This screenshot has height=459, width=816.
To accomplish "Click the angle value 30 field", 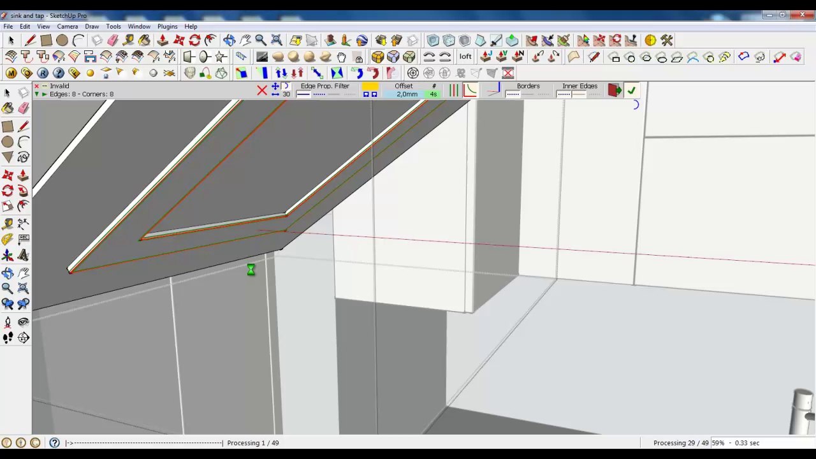I will (286, 94).
